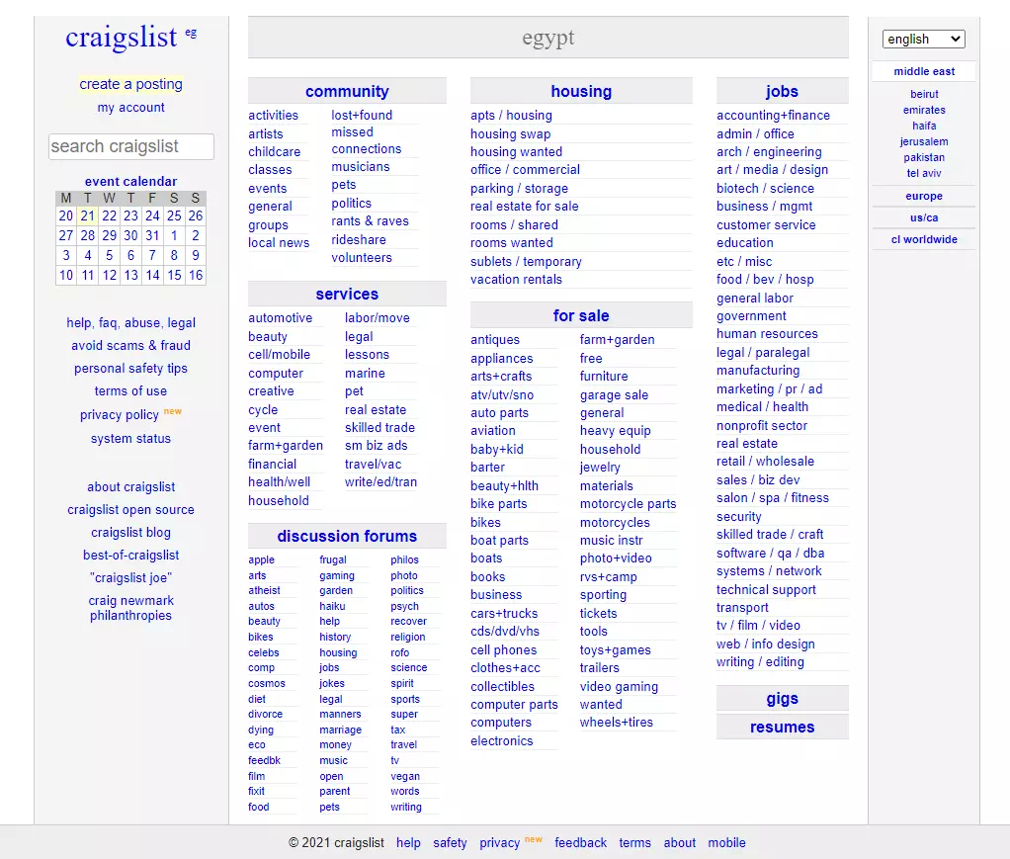Open real estate for sale listings
Image resolution: width=1010 pixels, height=859 pixels.
coord(525,207)
